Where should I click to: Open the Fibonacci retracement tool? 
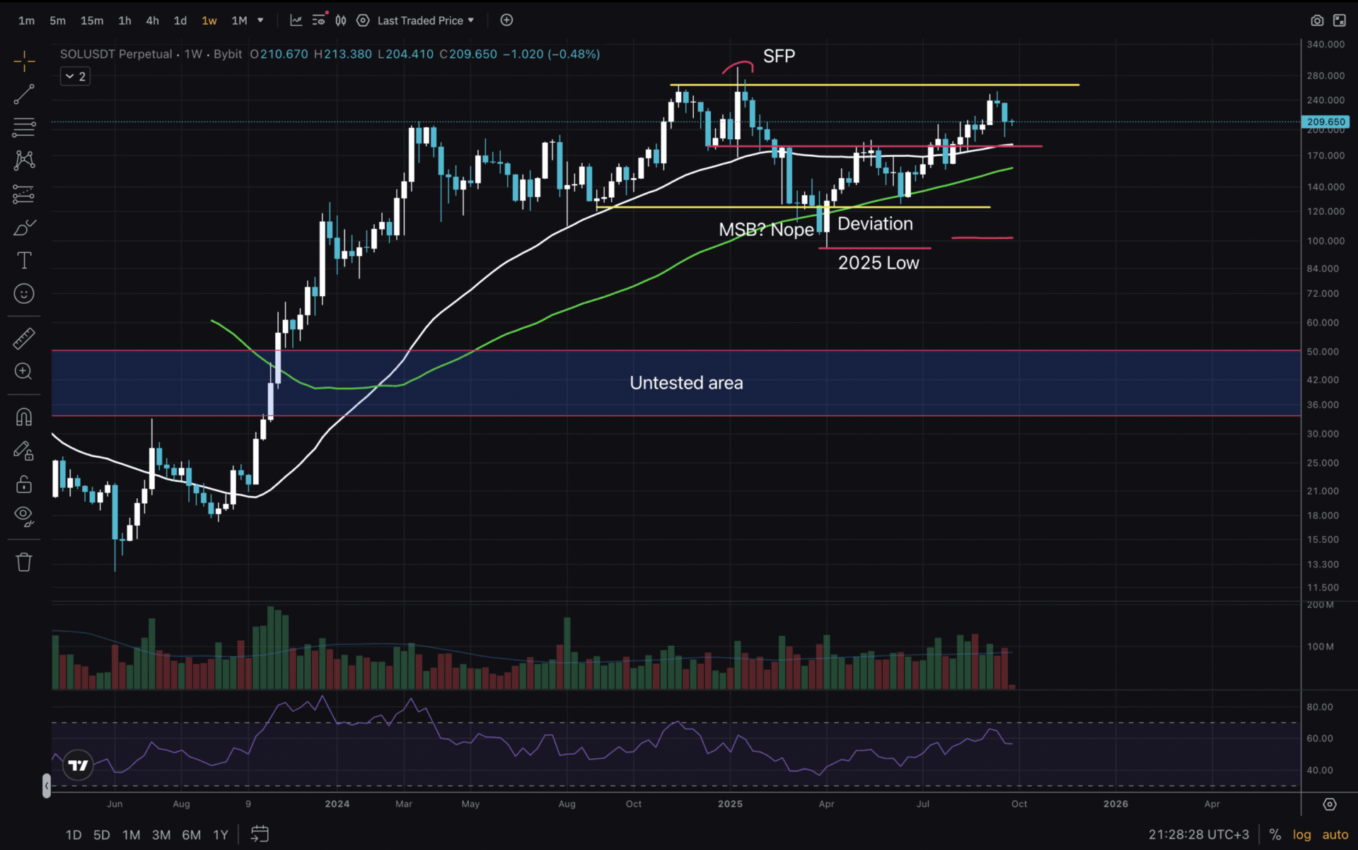(x=24, y=127)
